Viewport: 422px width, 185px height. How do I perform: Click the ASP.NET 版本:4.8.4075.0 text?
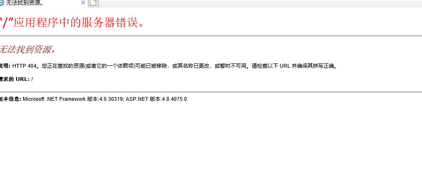(x=156, y=99)
